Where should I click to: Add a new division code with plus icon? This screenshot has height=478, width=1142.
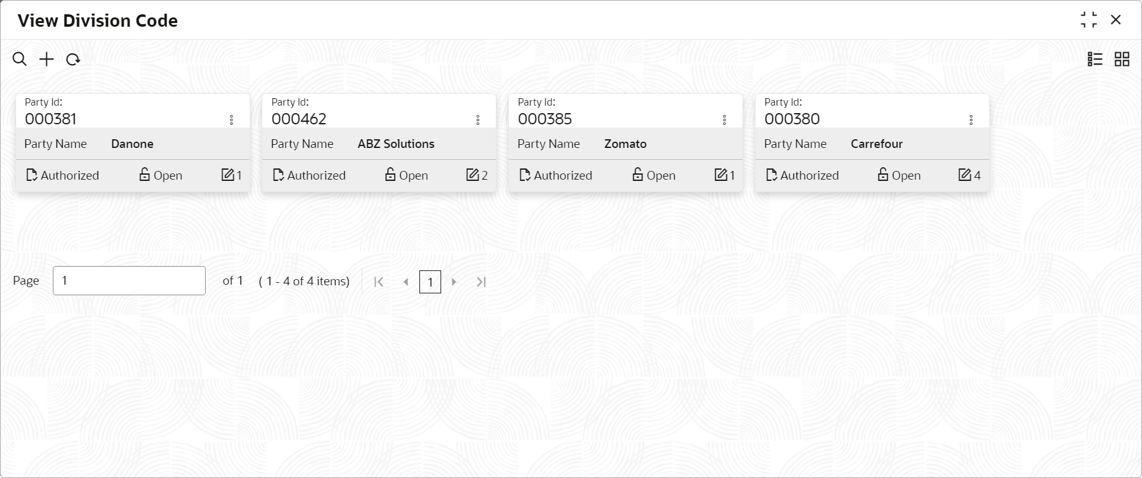click(x=47, y=59)
